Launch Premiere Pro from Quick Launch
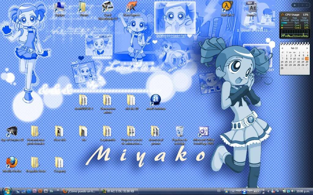Screen dimensions: 313x195 tap(35, 191)
